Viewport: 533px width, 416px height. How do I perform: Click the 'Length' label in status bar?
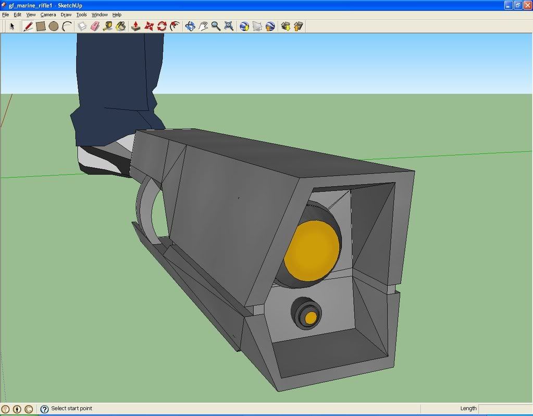pyautogui.click(x=468, y=408)
